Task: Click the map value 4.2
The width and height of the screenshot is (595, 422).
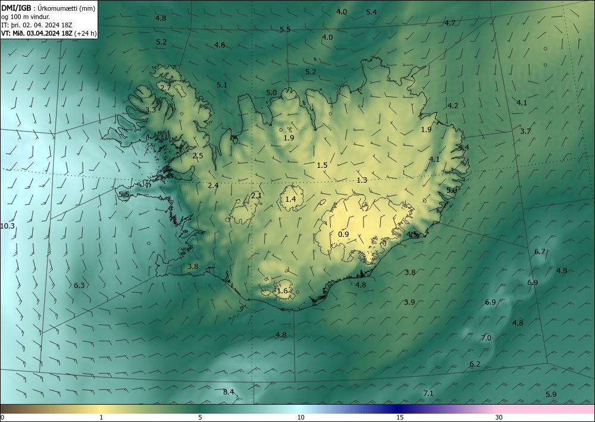Action: [453, 105]
